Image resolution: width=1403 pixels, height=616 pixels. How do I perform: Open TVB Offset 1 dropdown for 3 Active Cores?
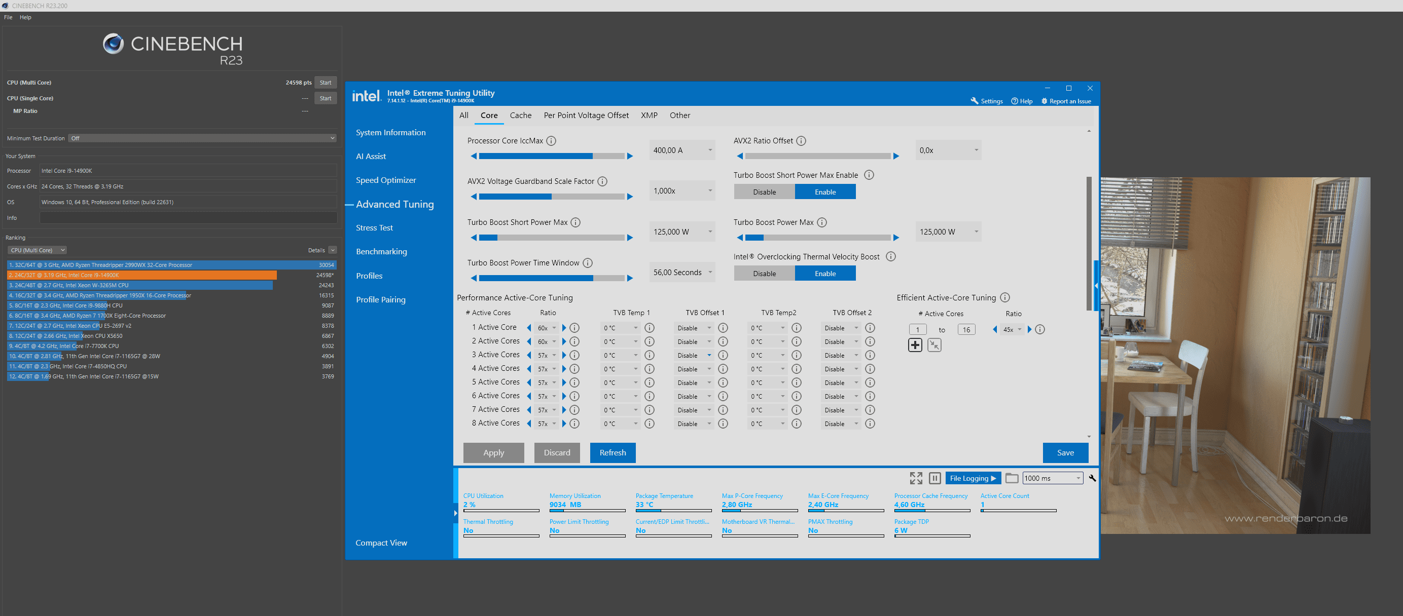[695, 355]
